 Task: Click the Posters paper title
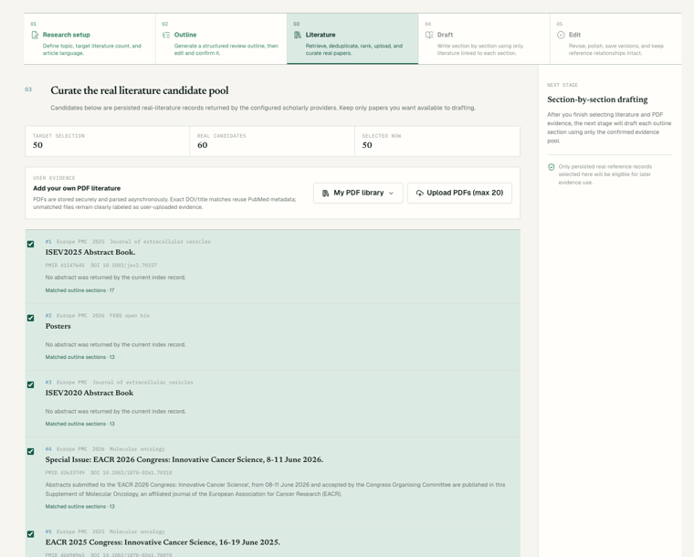point(58,326)
